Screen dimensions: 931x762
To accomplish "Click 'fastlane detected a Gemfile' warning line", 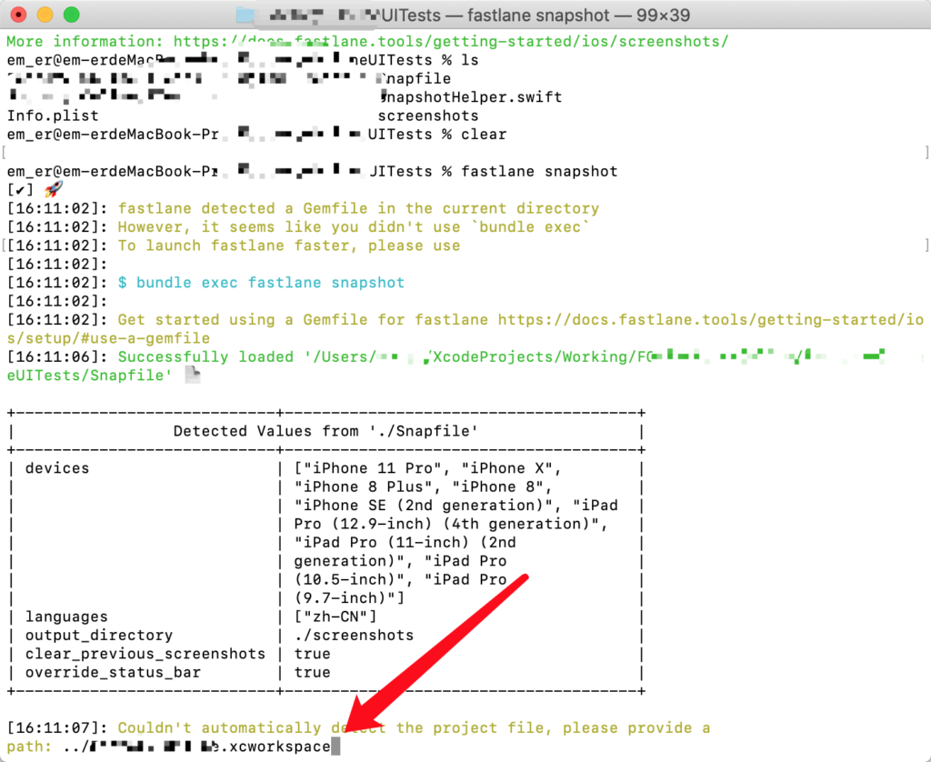I will [x=358, y=208].
